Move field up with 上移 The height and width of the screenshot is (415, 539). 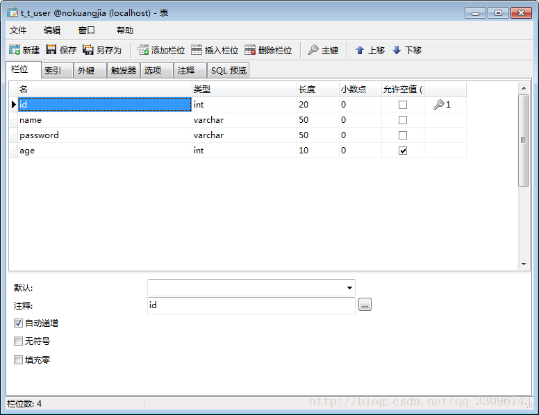tap(370, 50)
